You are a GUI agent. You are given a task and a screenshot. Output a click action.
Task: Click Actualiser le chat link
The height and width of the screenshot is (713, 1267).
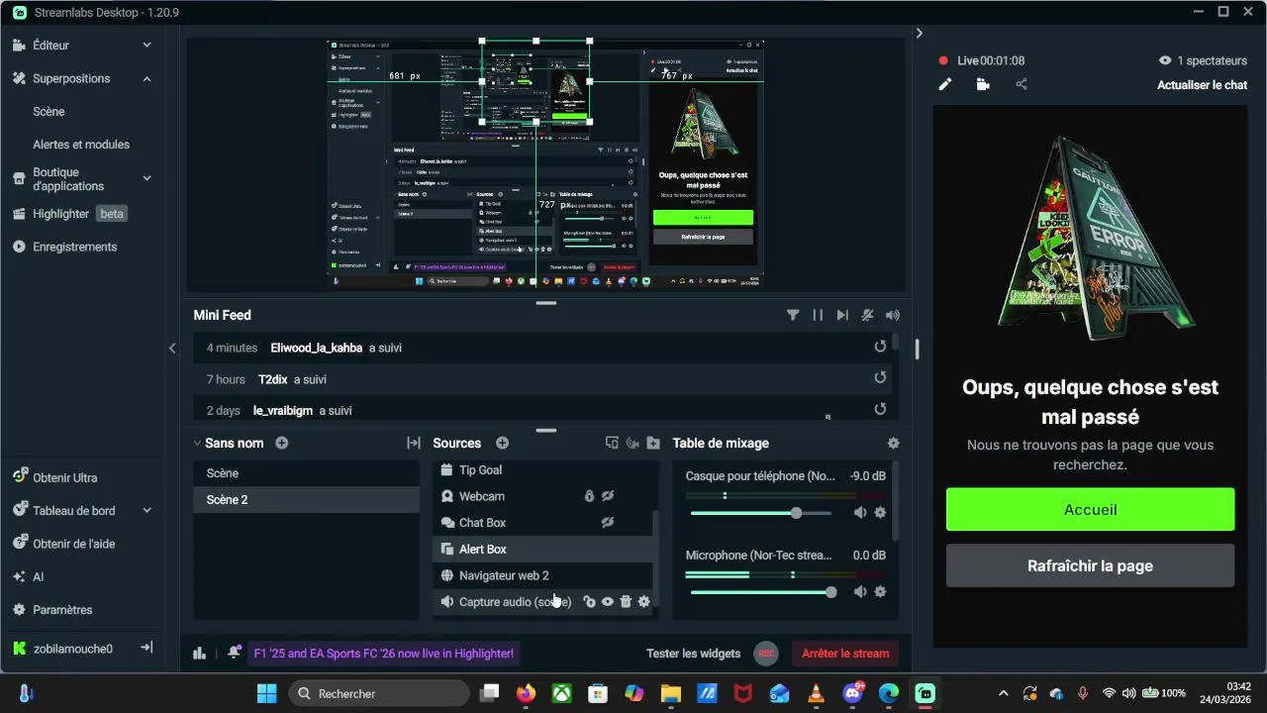(1202, 85)
